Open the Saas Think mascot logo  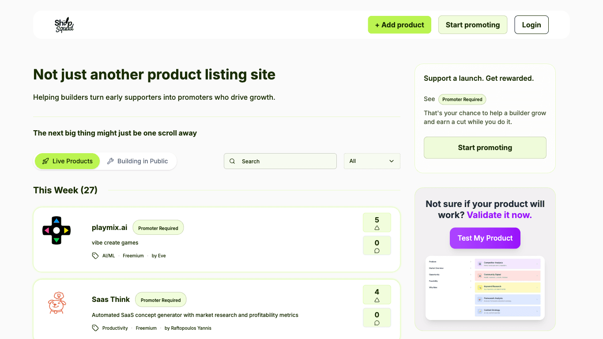[x=56, y=303]
